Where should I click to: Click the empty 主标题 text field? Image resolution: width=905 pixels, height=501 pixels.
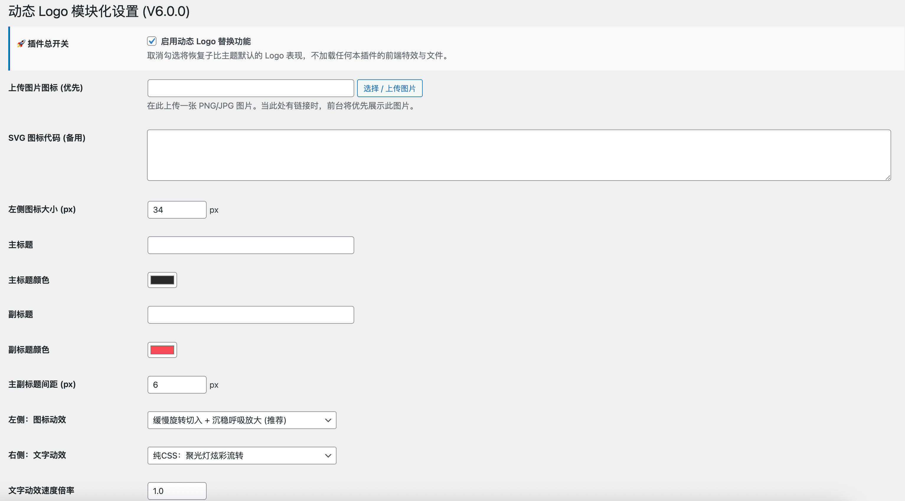click(x=251, y=245)
